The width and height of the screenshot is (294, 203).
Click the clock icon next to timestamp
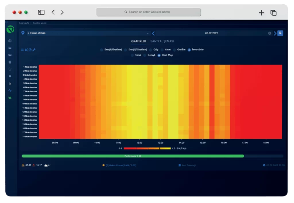pyautogui.click(x=264, y=165)
